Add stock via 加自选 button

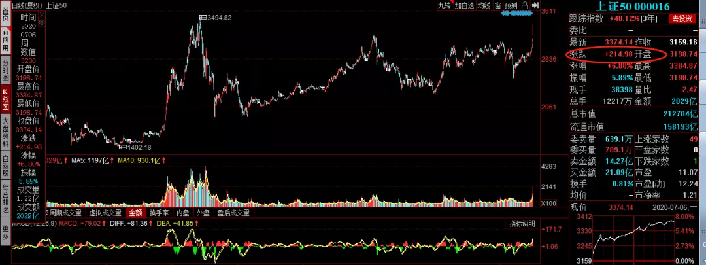tap(464, 5)
